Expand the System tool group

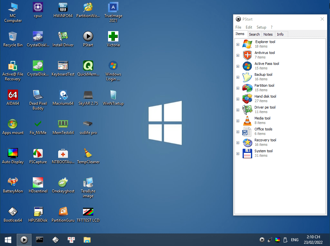[238, 154]
